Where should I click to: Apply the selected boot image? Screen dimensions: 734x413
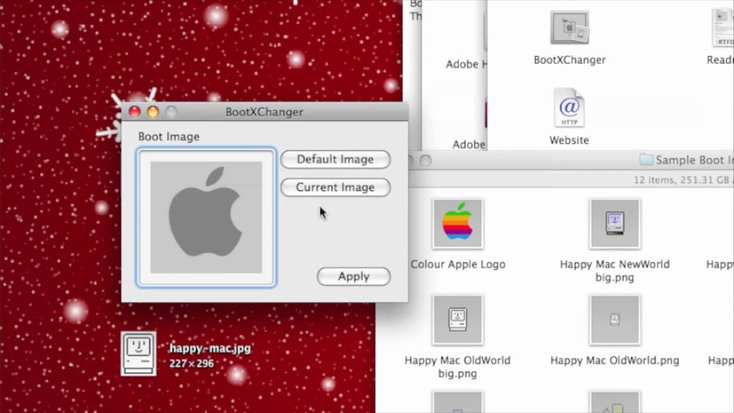(354, 276)
